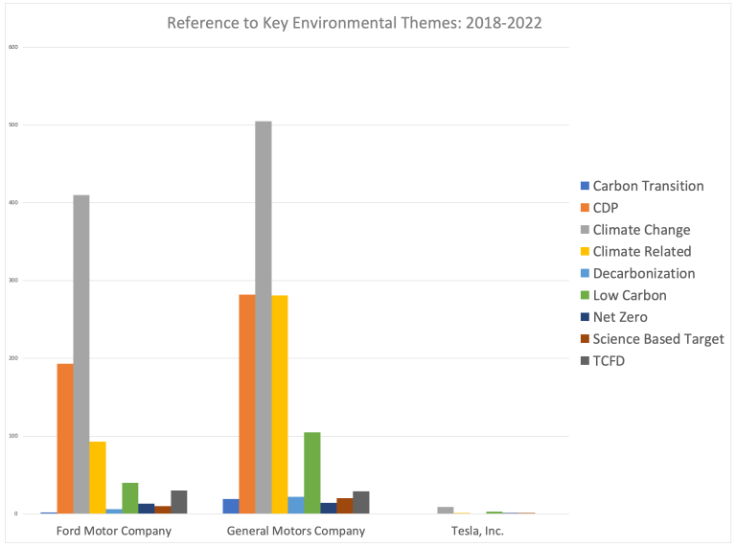
Task: Select Ford's gray Climate Change bar
Action: click(81, 354)
